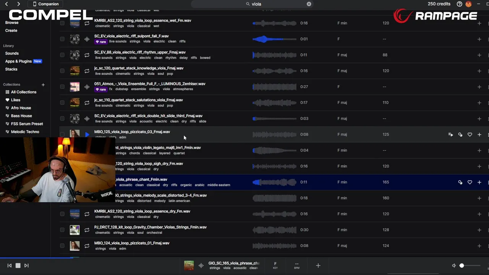Like the viola_phrase_chant_Fmin sample
This screenshot has width=489, height=275.
(470, 182)
